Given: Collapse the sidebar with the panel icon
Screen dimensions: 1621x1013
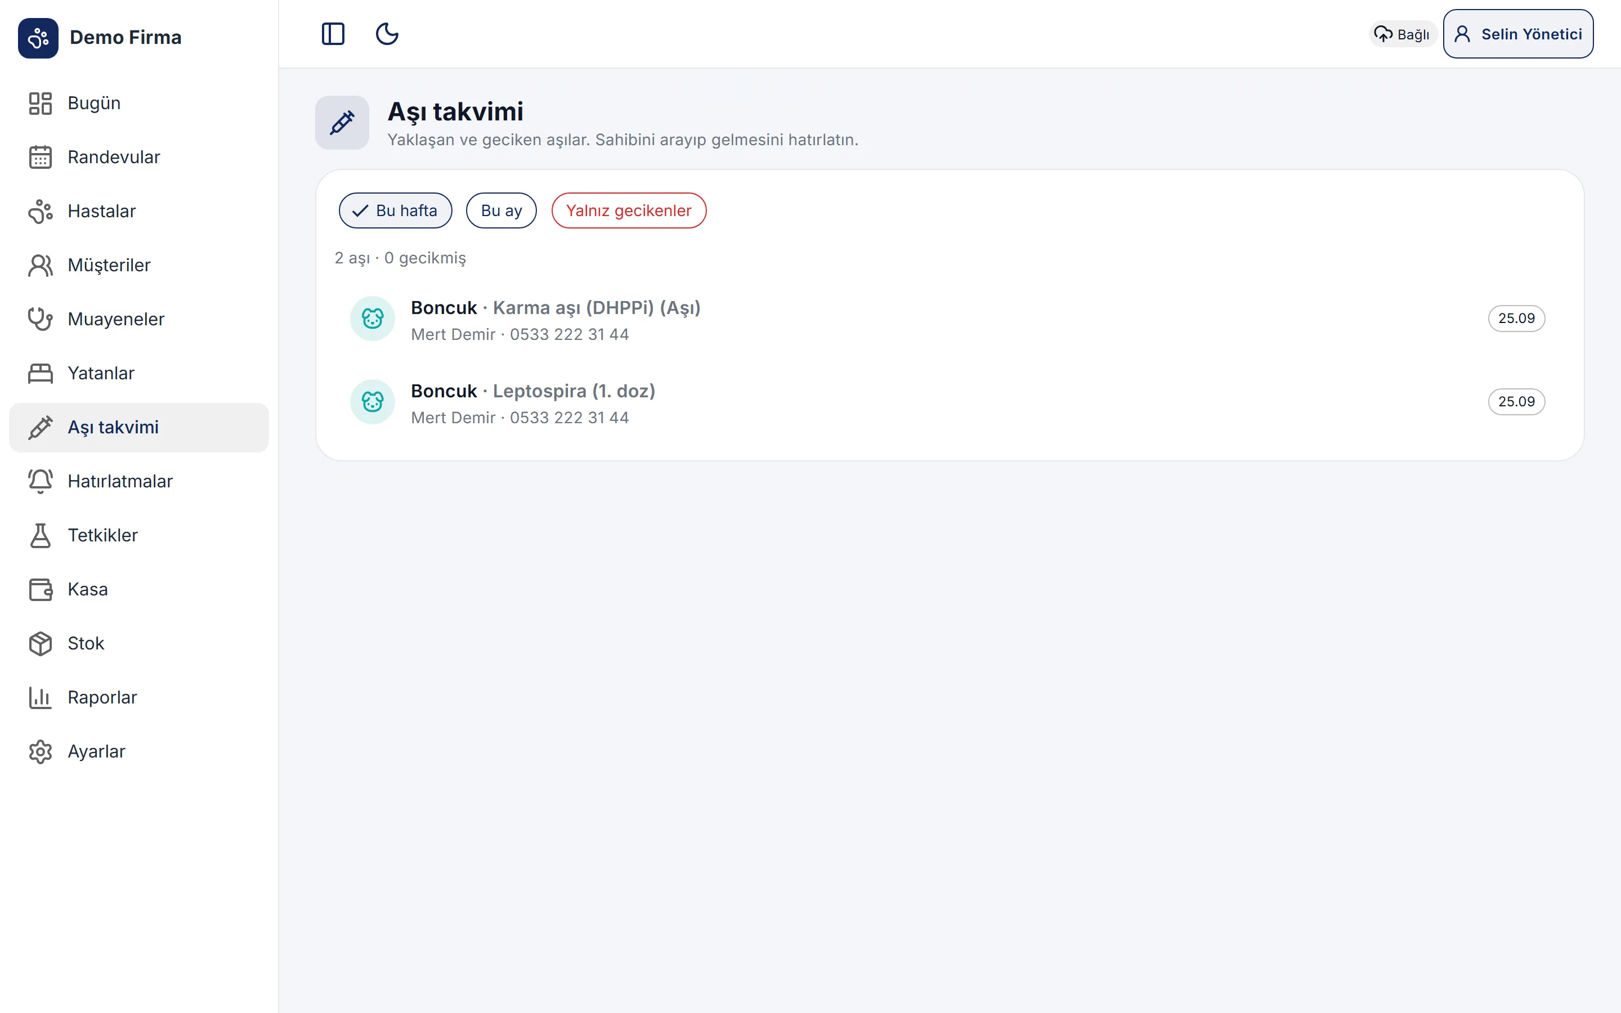Looking at the screenshot, I should coord(333,34).
